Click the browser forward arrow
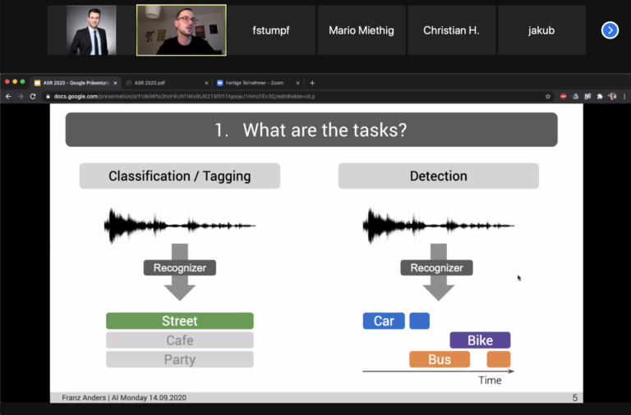The width and height of the screenshot is (631, 415). tap(21, 96)
